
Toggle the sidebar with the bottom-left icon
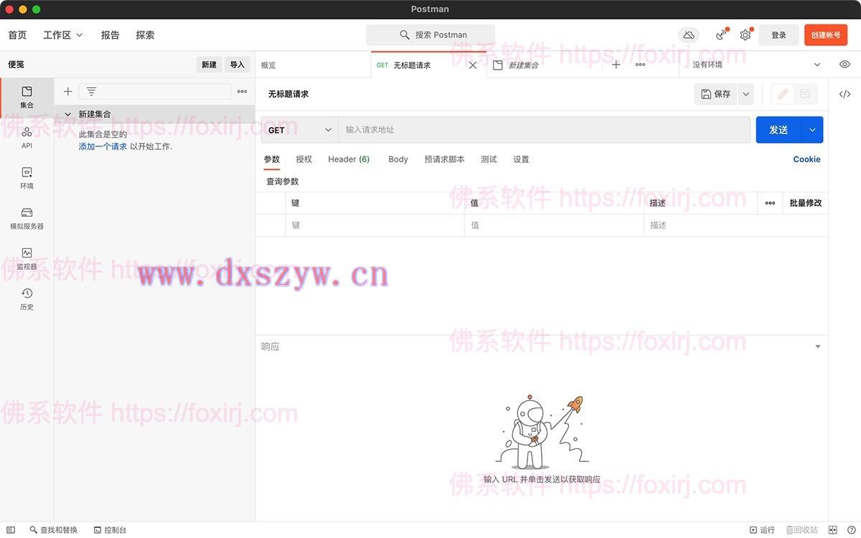click(x=11, y=530)
